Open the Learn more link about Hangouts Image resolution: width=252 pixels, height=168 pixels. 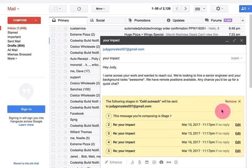click(x=26, y=125)
